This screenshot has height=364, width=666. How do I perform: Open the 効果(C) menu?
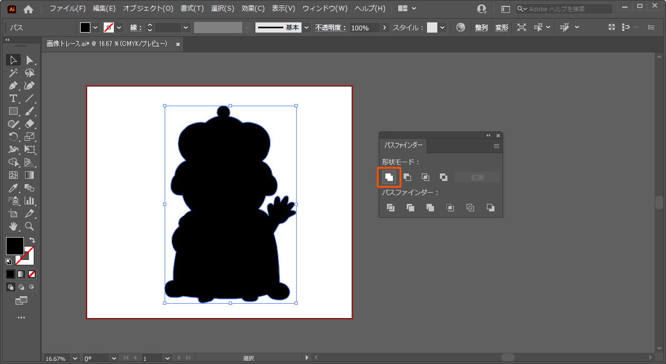[x=253, y=9]
